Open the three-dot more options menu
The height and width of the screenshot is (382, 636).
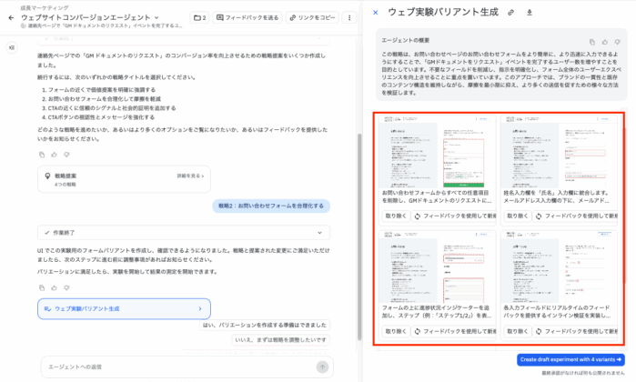350,17
